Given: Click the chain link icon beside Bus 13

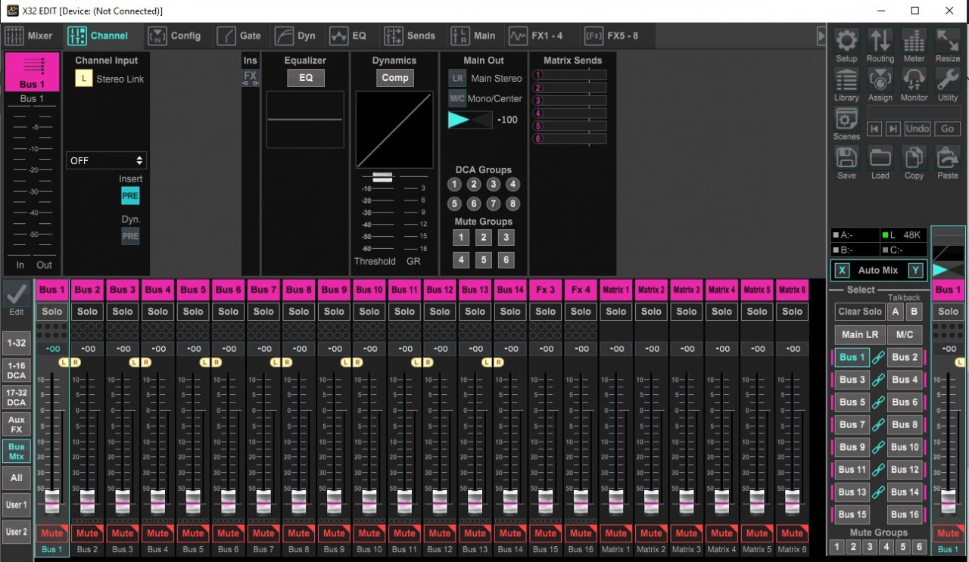Looking at the screenshot, I should point(878,492).
